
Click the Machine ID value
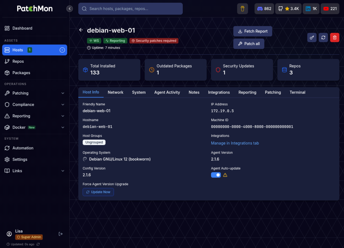coord(252,127)
